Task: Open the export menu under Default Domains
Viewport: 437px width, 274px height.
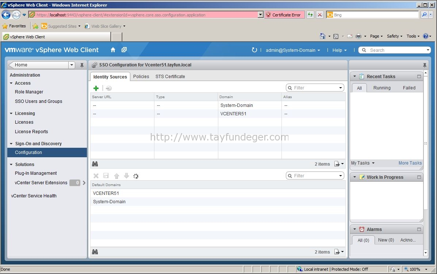Action: (x=339, y=252)
